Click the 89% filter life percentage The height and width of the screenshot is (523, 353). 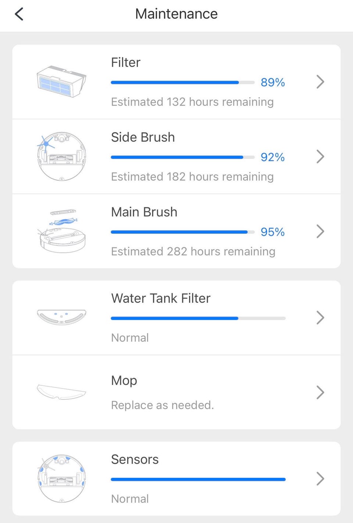pyautogui.click(x=272, y=82)
